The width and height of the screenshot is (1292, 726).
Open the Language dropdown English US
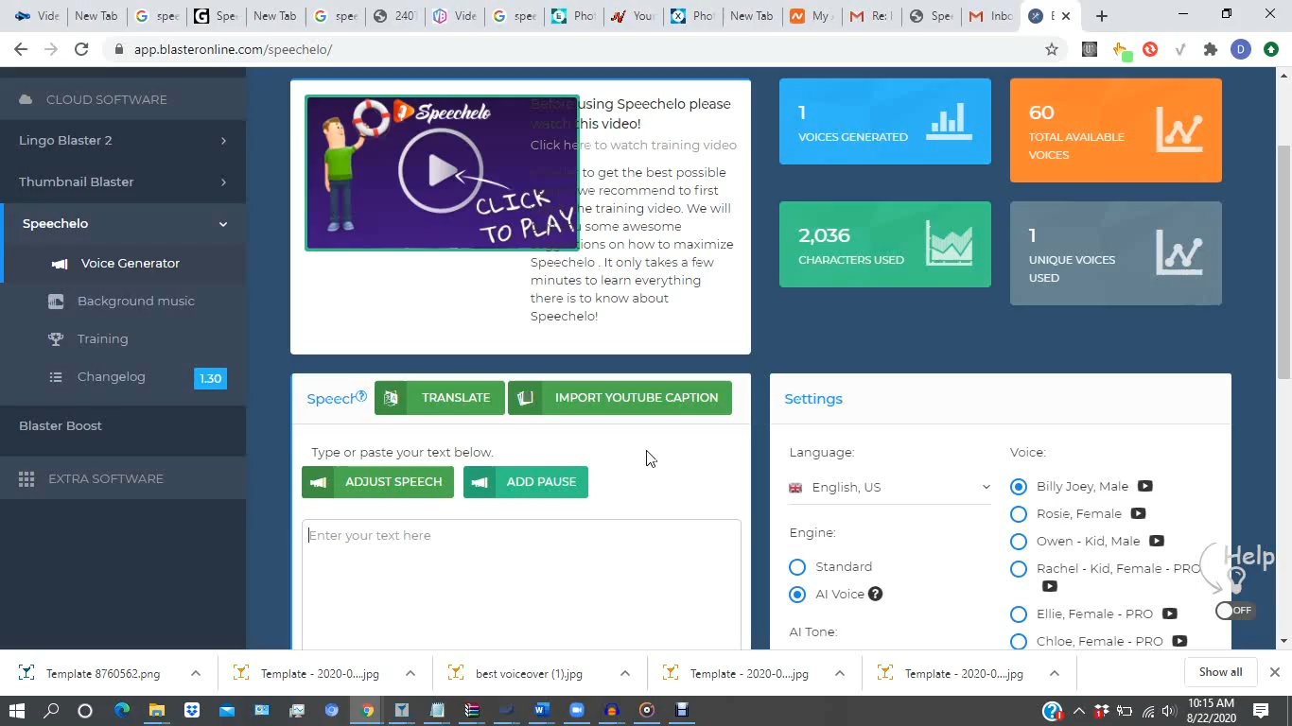890,487
